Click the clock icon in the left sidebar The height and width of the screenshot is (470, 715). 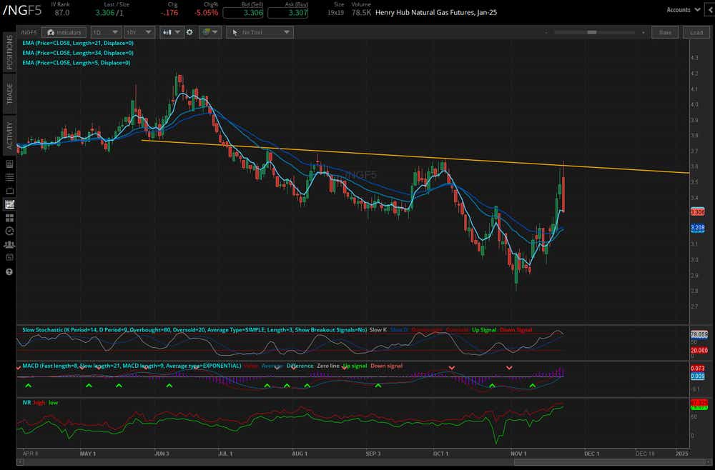10,231
